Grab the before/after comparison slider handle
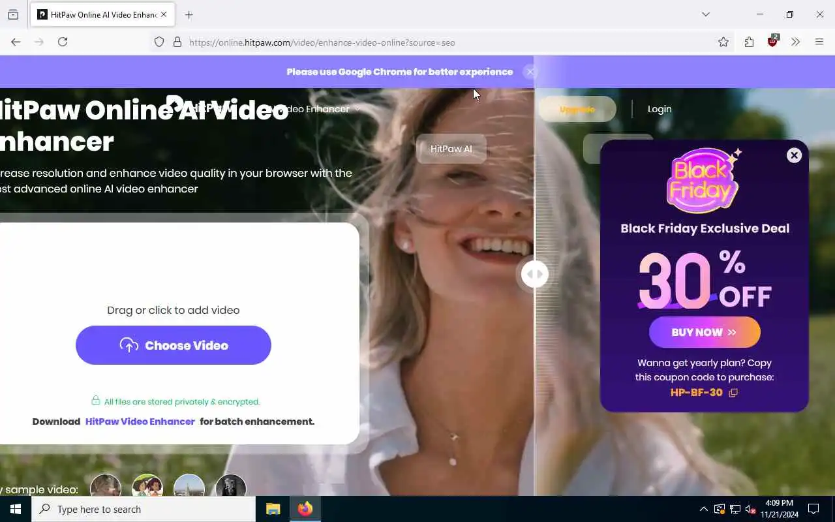Viewport: 835px width, 522px height. [534, 274]
